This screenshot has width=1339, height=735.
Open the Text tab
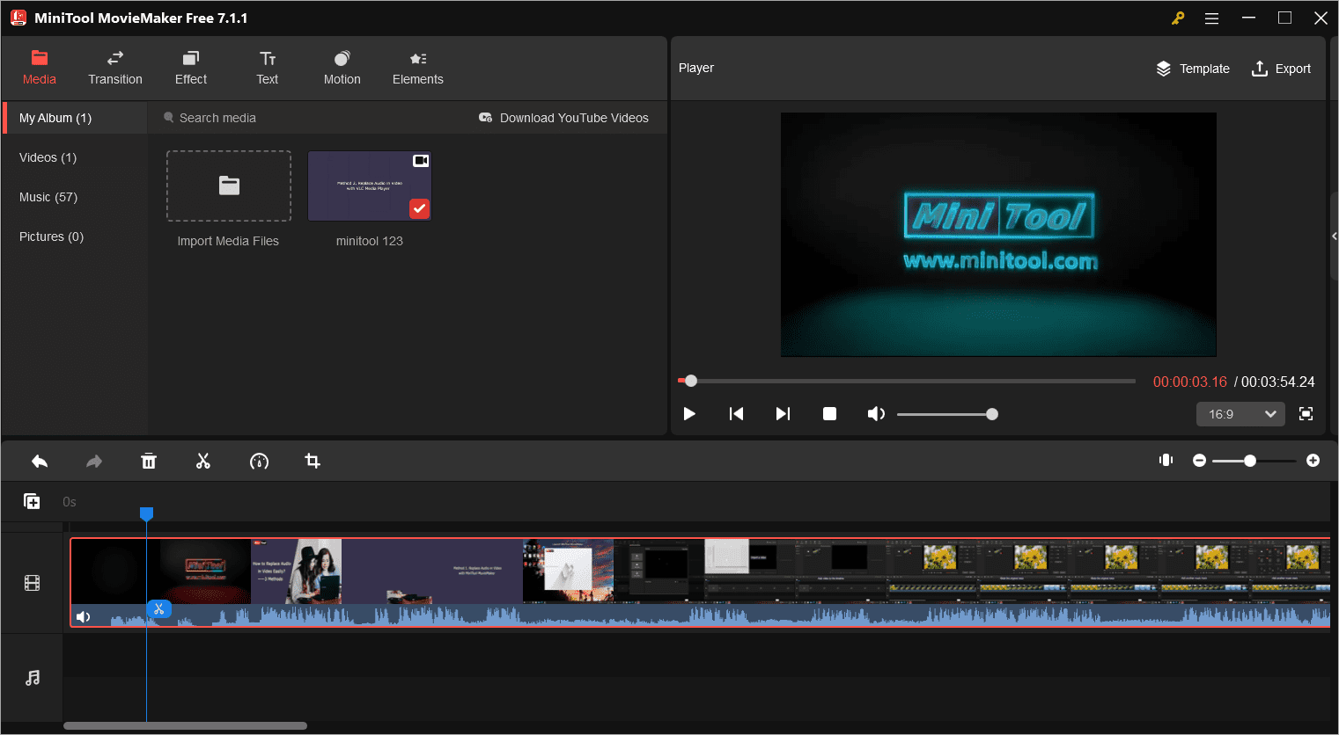(x=268, y=69)
